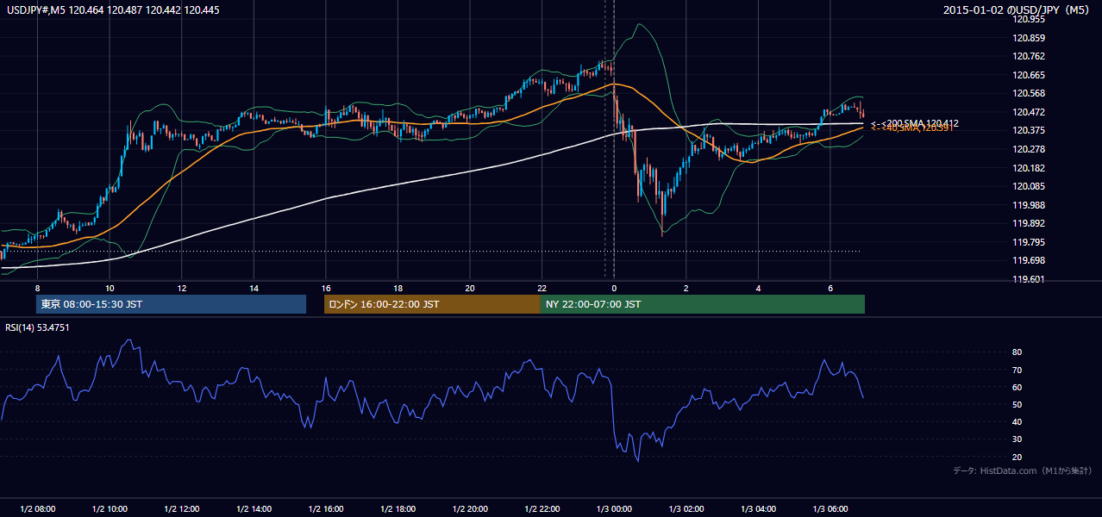Select the ロンドン 16:00-22:00 JST session bar
Viewport: 1102px width, 517px height.
432,304
